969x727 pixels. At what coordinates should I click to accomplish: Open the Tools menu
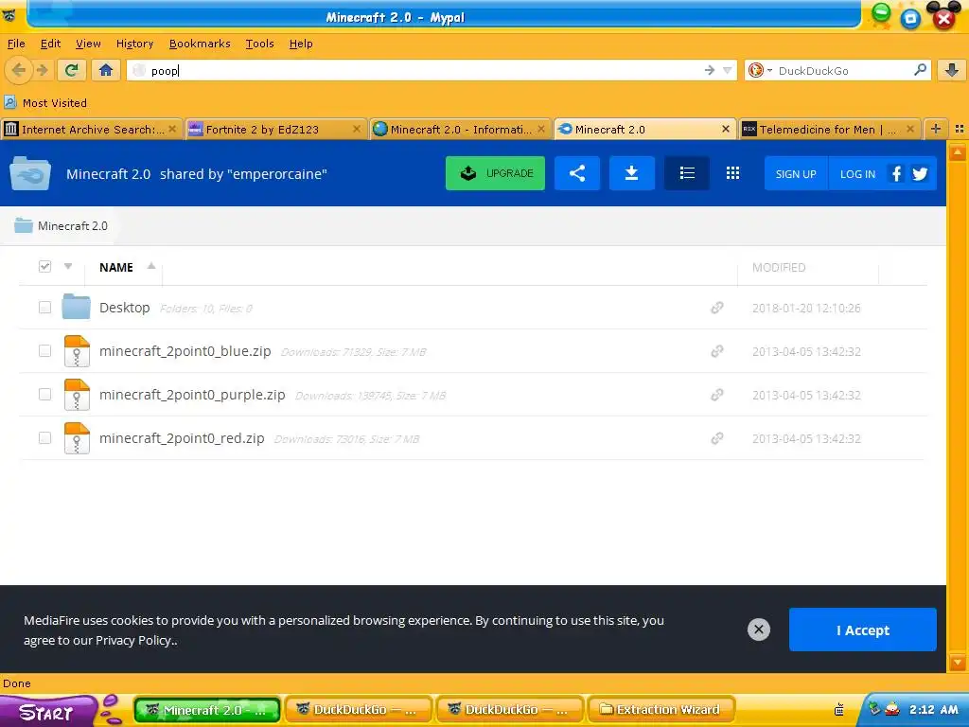[259, 44]
